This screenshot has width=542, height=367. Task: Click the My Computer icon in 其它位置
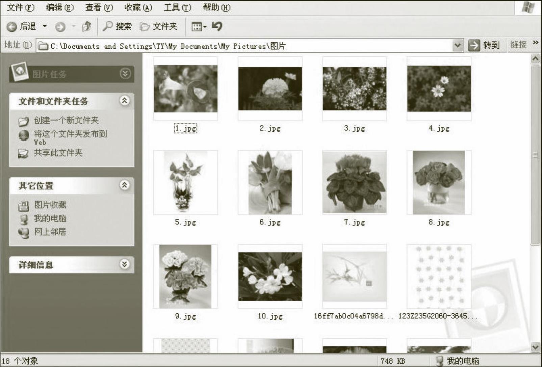[x=24, y=219]
